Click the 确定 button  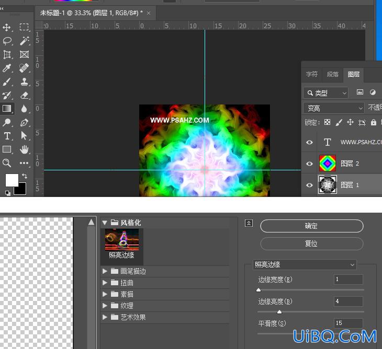311,226
